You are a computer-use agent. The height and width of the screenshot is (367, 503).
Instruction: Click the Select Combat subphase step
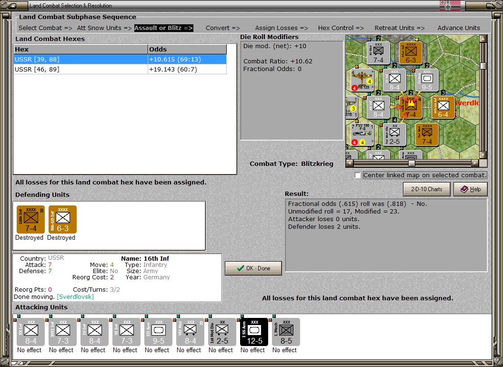[45, 28]
